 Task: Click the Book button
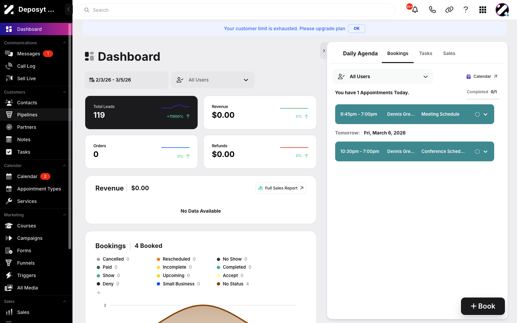(x=483, y=306)
